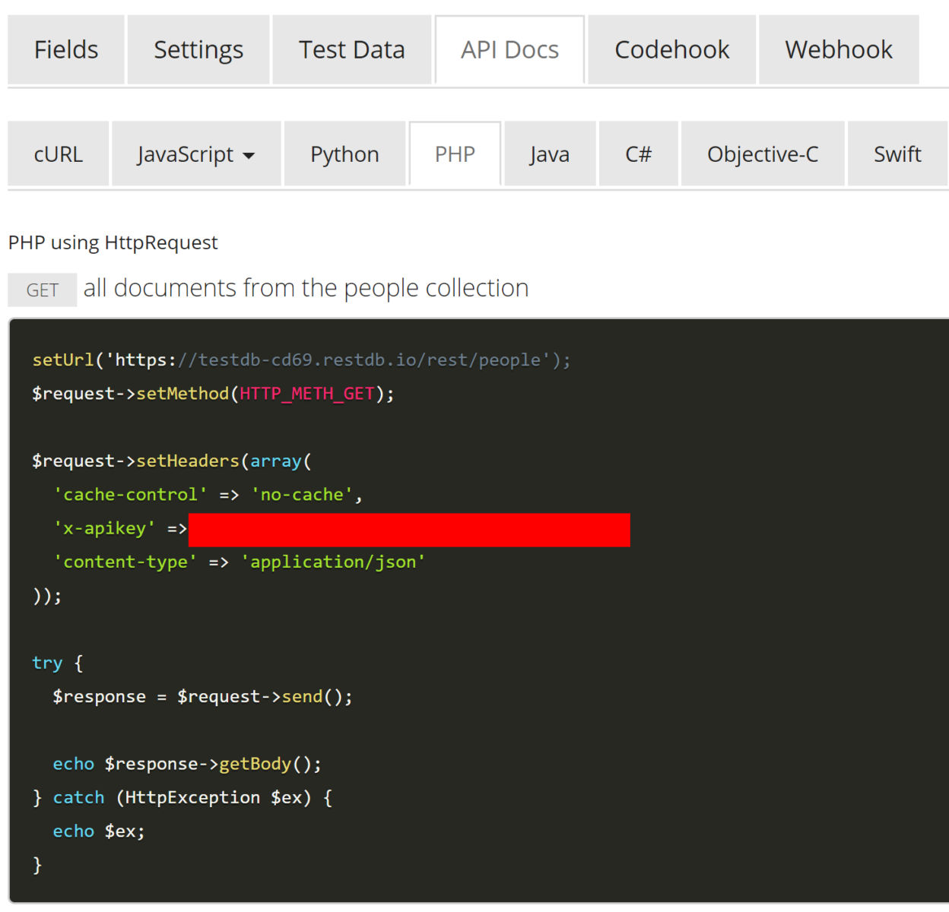Image resolution: width=949 pixels, height=912 pixels.
Task: Show the Python code example
Action: (344, 154)
